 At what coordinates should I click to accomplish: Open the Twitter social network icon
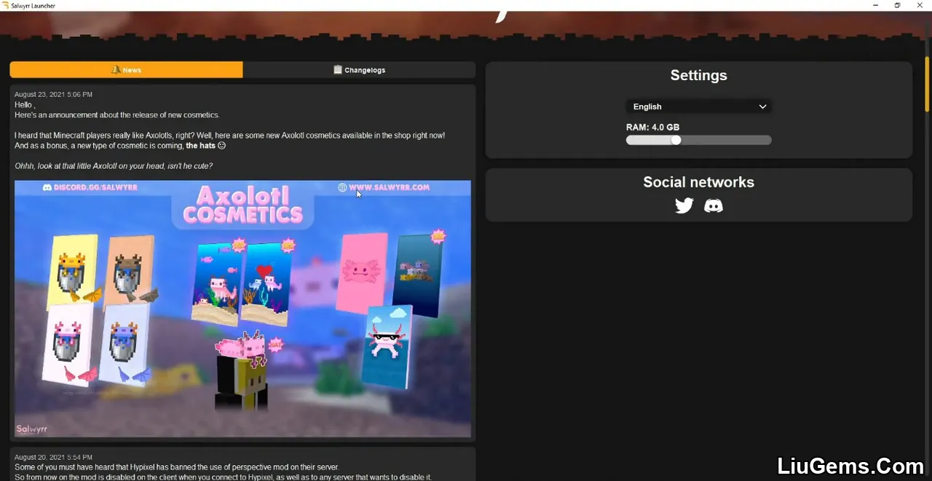(x=684, y=206)
